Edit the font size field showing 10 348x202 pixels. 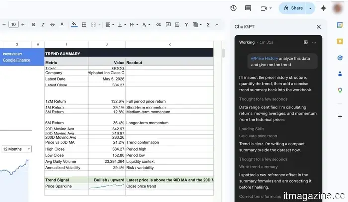point(13,25)
